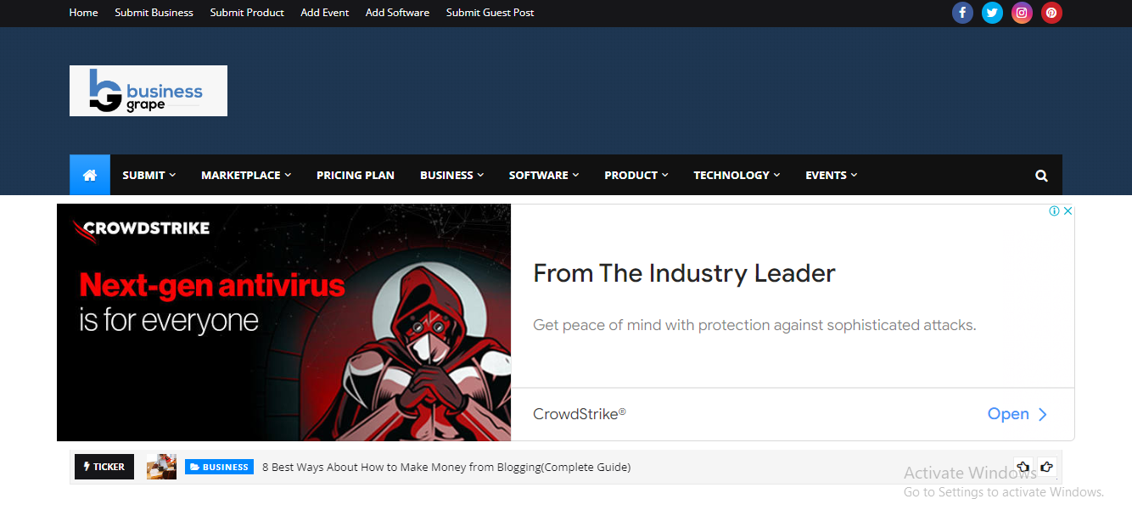The image size is (1132, 510).
Task: Click the ticker article thumbnail
Action: click(x=161, y=467)
